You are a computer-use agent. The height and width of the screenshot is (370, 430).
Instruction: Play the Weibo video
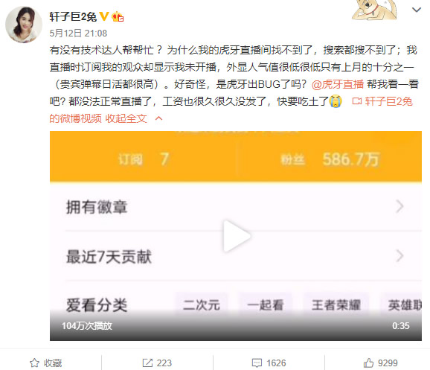tap(237, 235)
